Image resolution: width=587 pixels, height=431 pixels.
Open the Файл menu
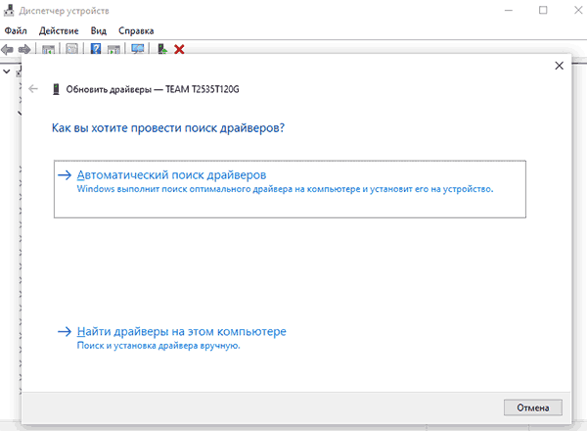pos(16,30)
